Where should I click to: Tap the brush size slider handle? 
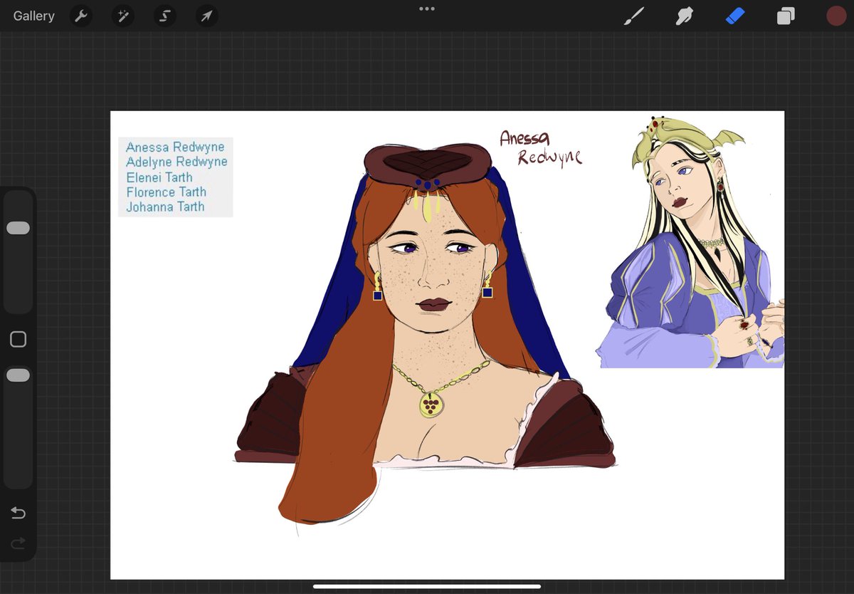(x=18, y=228)
